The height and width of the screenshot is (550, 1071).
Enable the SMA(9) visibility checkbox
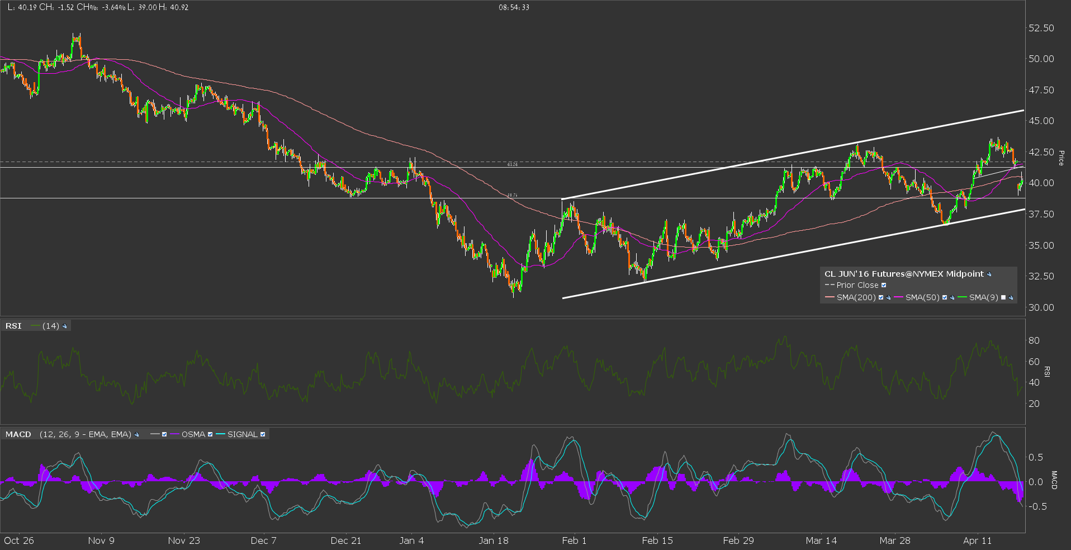pos(1003,298)
